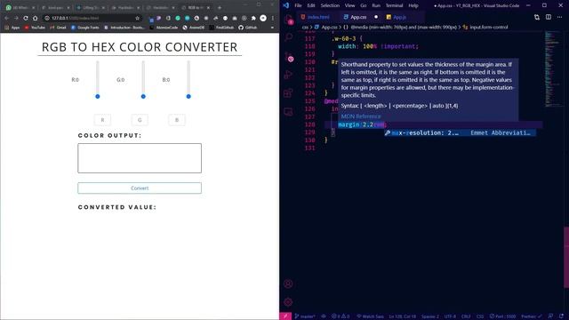Open the Gmail bookmark
Image resolution: width=569 pixels, height=320 pixels.
click(x=58, y=28)
